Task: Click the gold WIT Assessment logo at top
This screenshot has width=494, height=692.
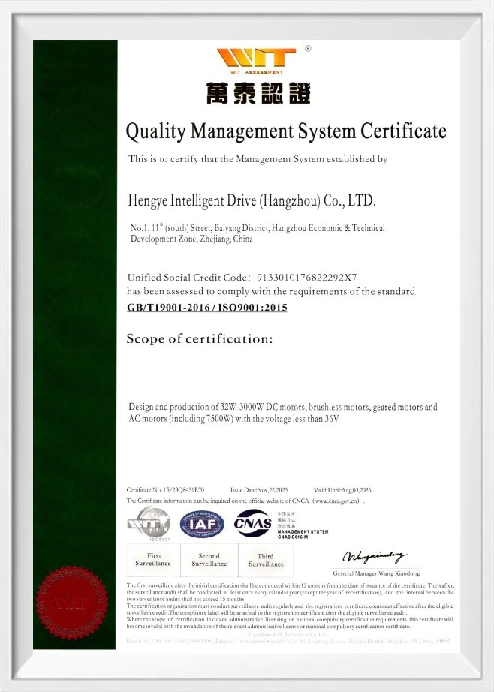Action: pyautogui.click(x=256, y=61)
